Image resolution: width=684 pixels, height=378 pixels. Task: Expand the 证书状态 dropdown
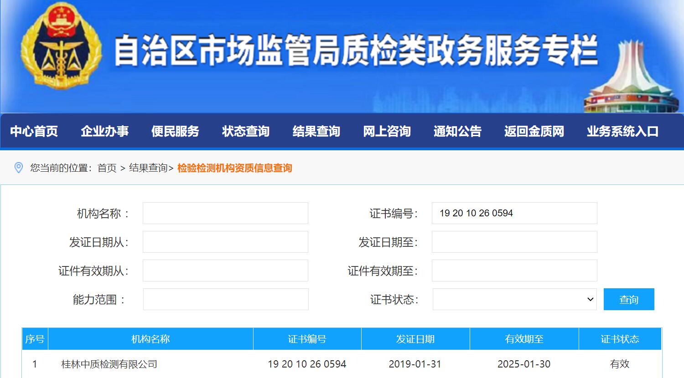(x=514, y=299)
